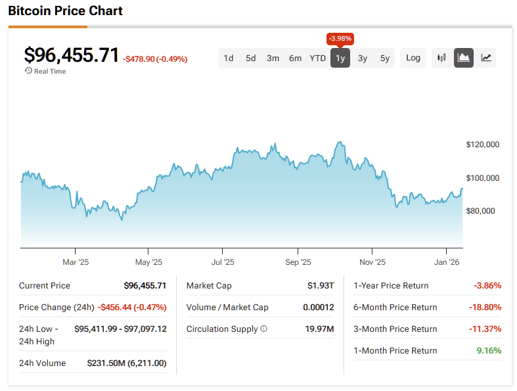Click the 24h Low - 24h High label

point(39,335)
